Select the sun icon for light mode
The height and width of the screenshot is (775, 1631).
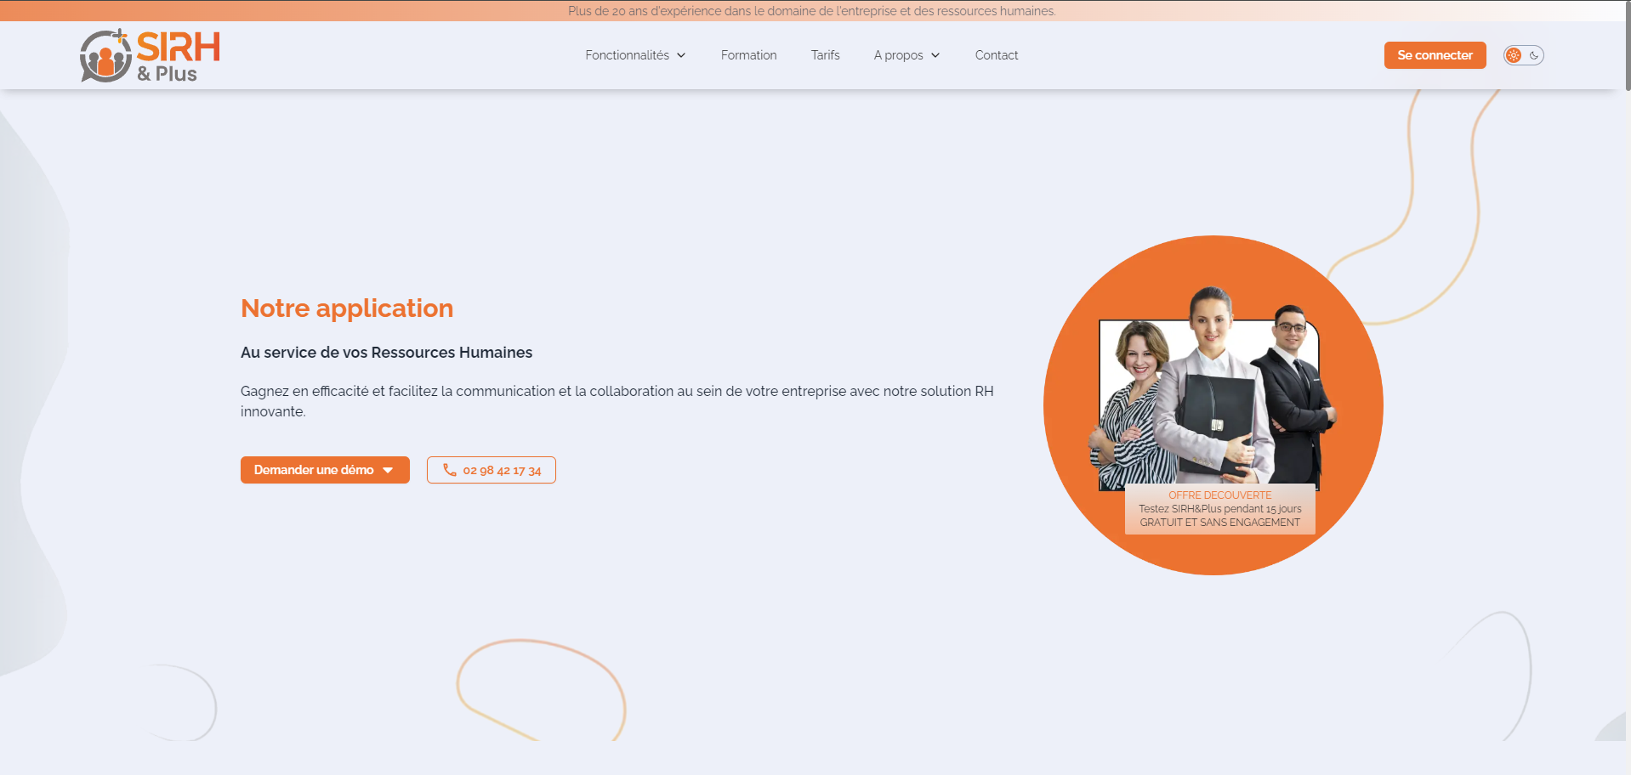(x=1514, y=55)
